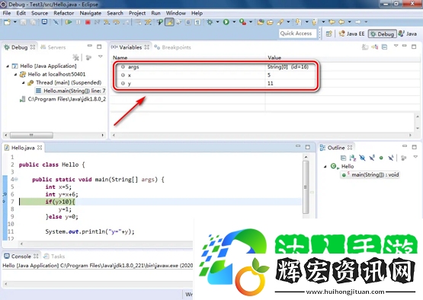Open the dropdown arrow next to Run icon
Screen dimensions: 423x300
coord(234,22)
